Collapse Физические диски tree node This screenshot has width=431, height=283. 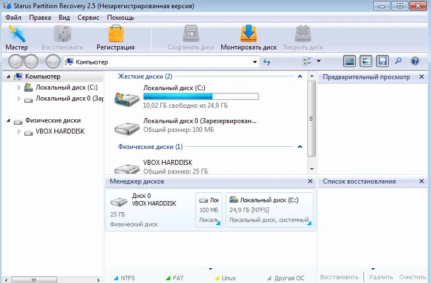[x=9, y=120]
